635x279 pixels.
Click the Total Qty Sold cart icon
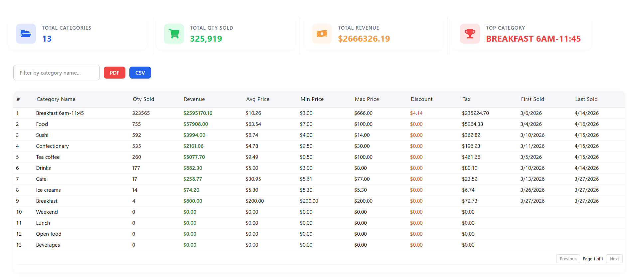click(x=174, y=34)
